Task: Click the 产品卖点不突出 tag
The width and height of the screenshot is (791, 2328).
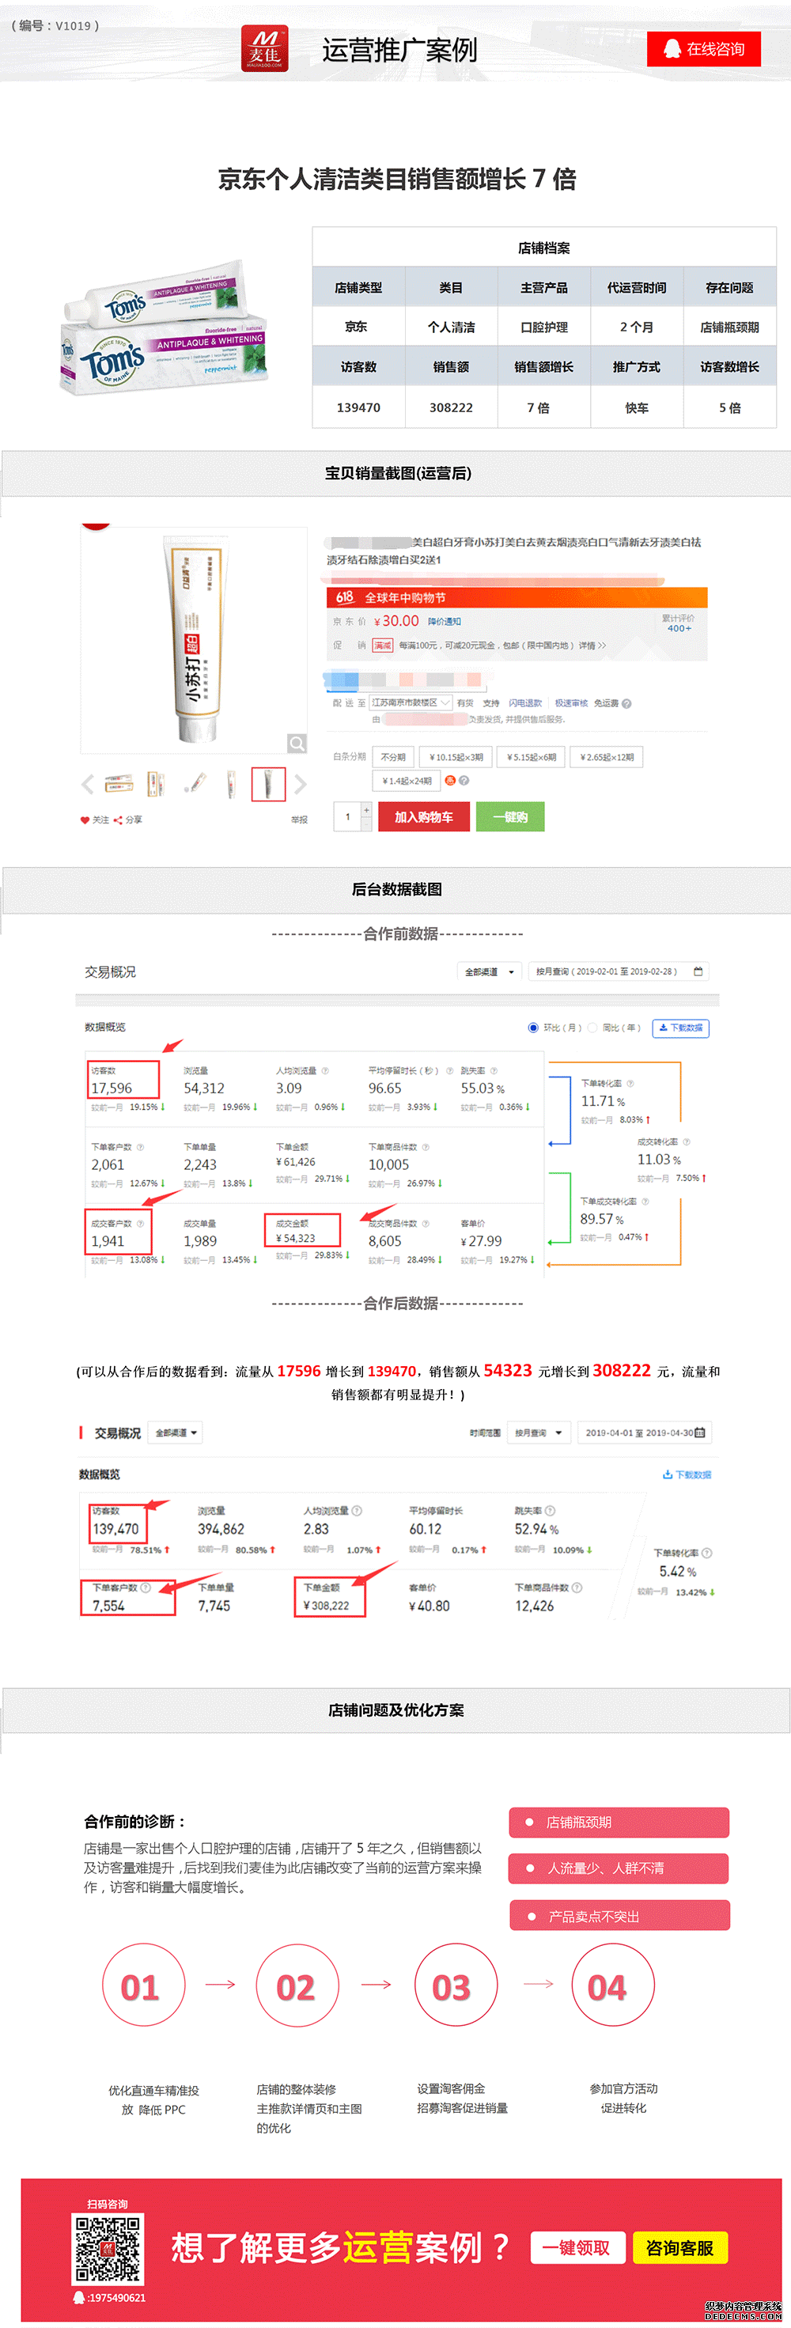Action: (619, 1916)
